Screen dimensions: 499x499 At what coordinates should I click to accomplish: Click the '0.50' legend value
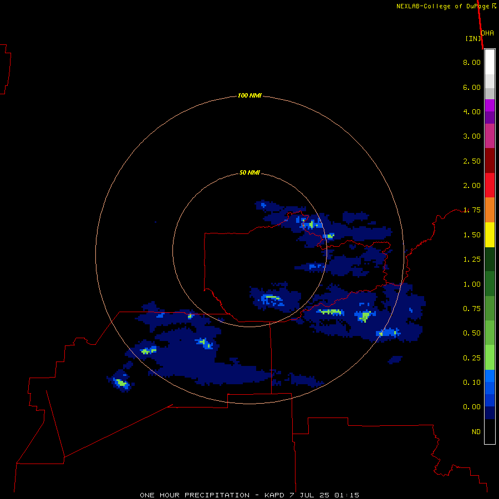[x=472, y=333]
